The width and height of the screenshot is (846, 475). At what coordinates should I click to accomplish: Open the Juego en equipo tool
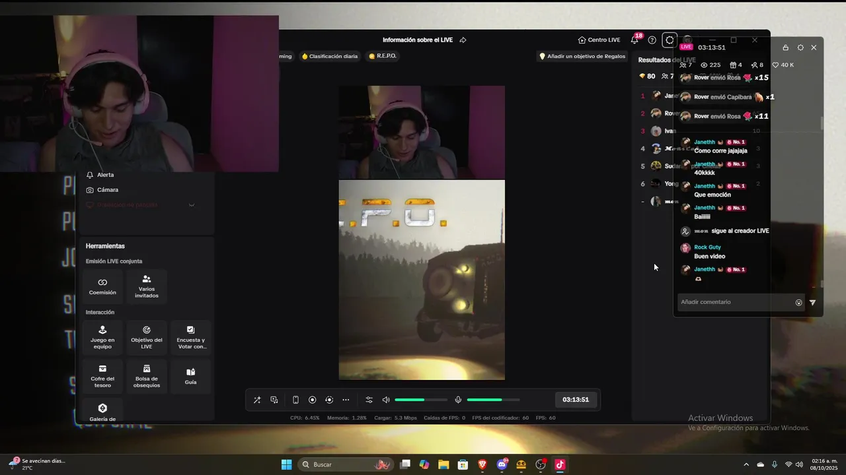[x=102, y=337]
